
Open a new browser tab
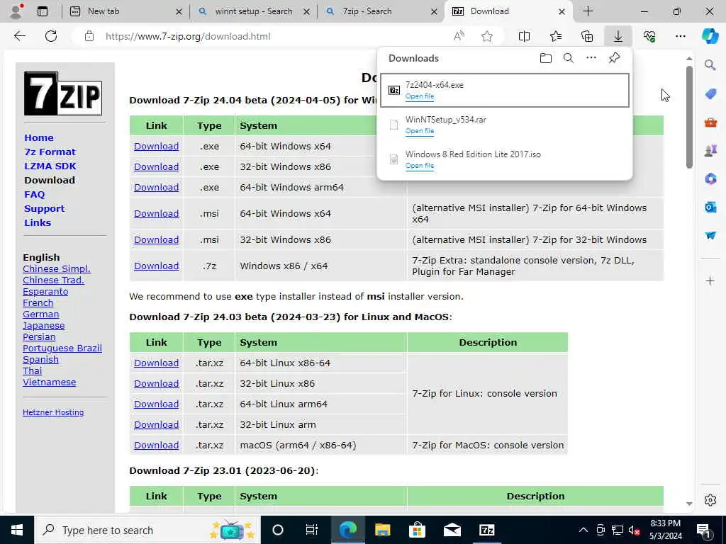pyautogui.click(x=588, y=11)
